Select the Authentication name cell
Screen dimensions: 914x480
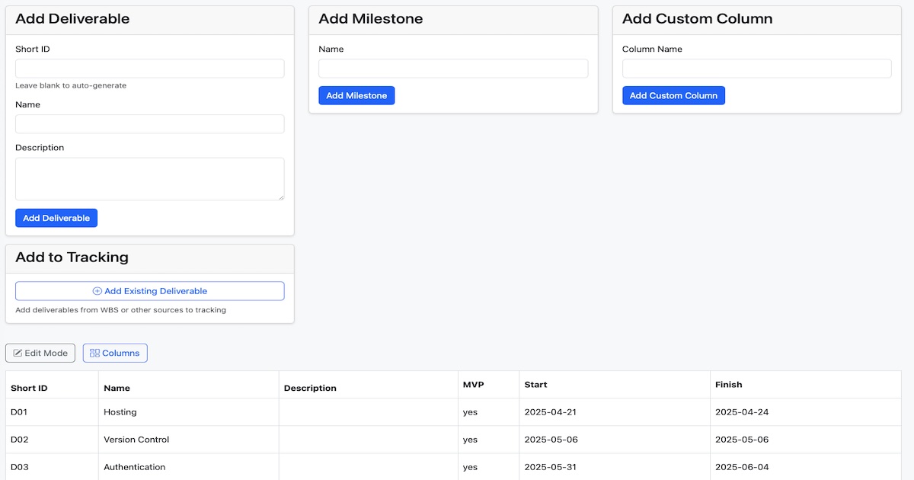189,467
